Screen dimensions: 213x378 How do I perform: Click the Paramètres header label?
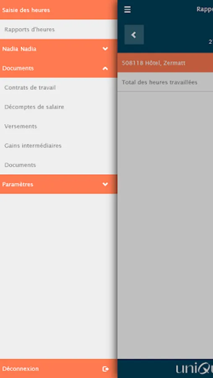click(18, 184)
